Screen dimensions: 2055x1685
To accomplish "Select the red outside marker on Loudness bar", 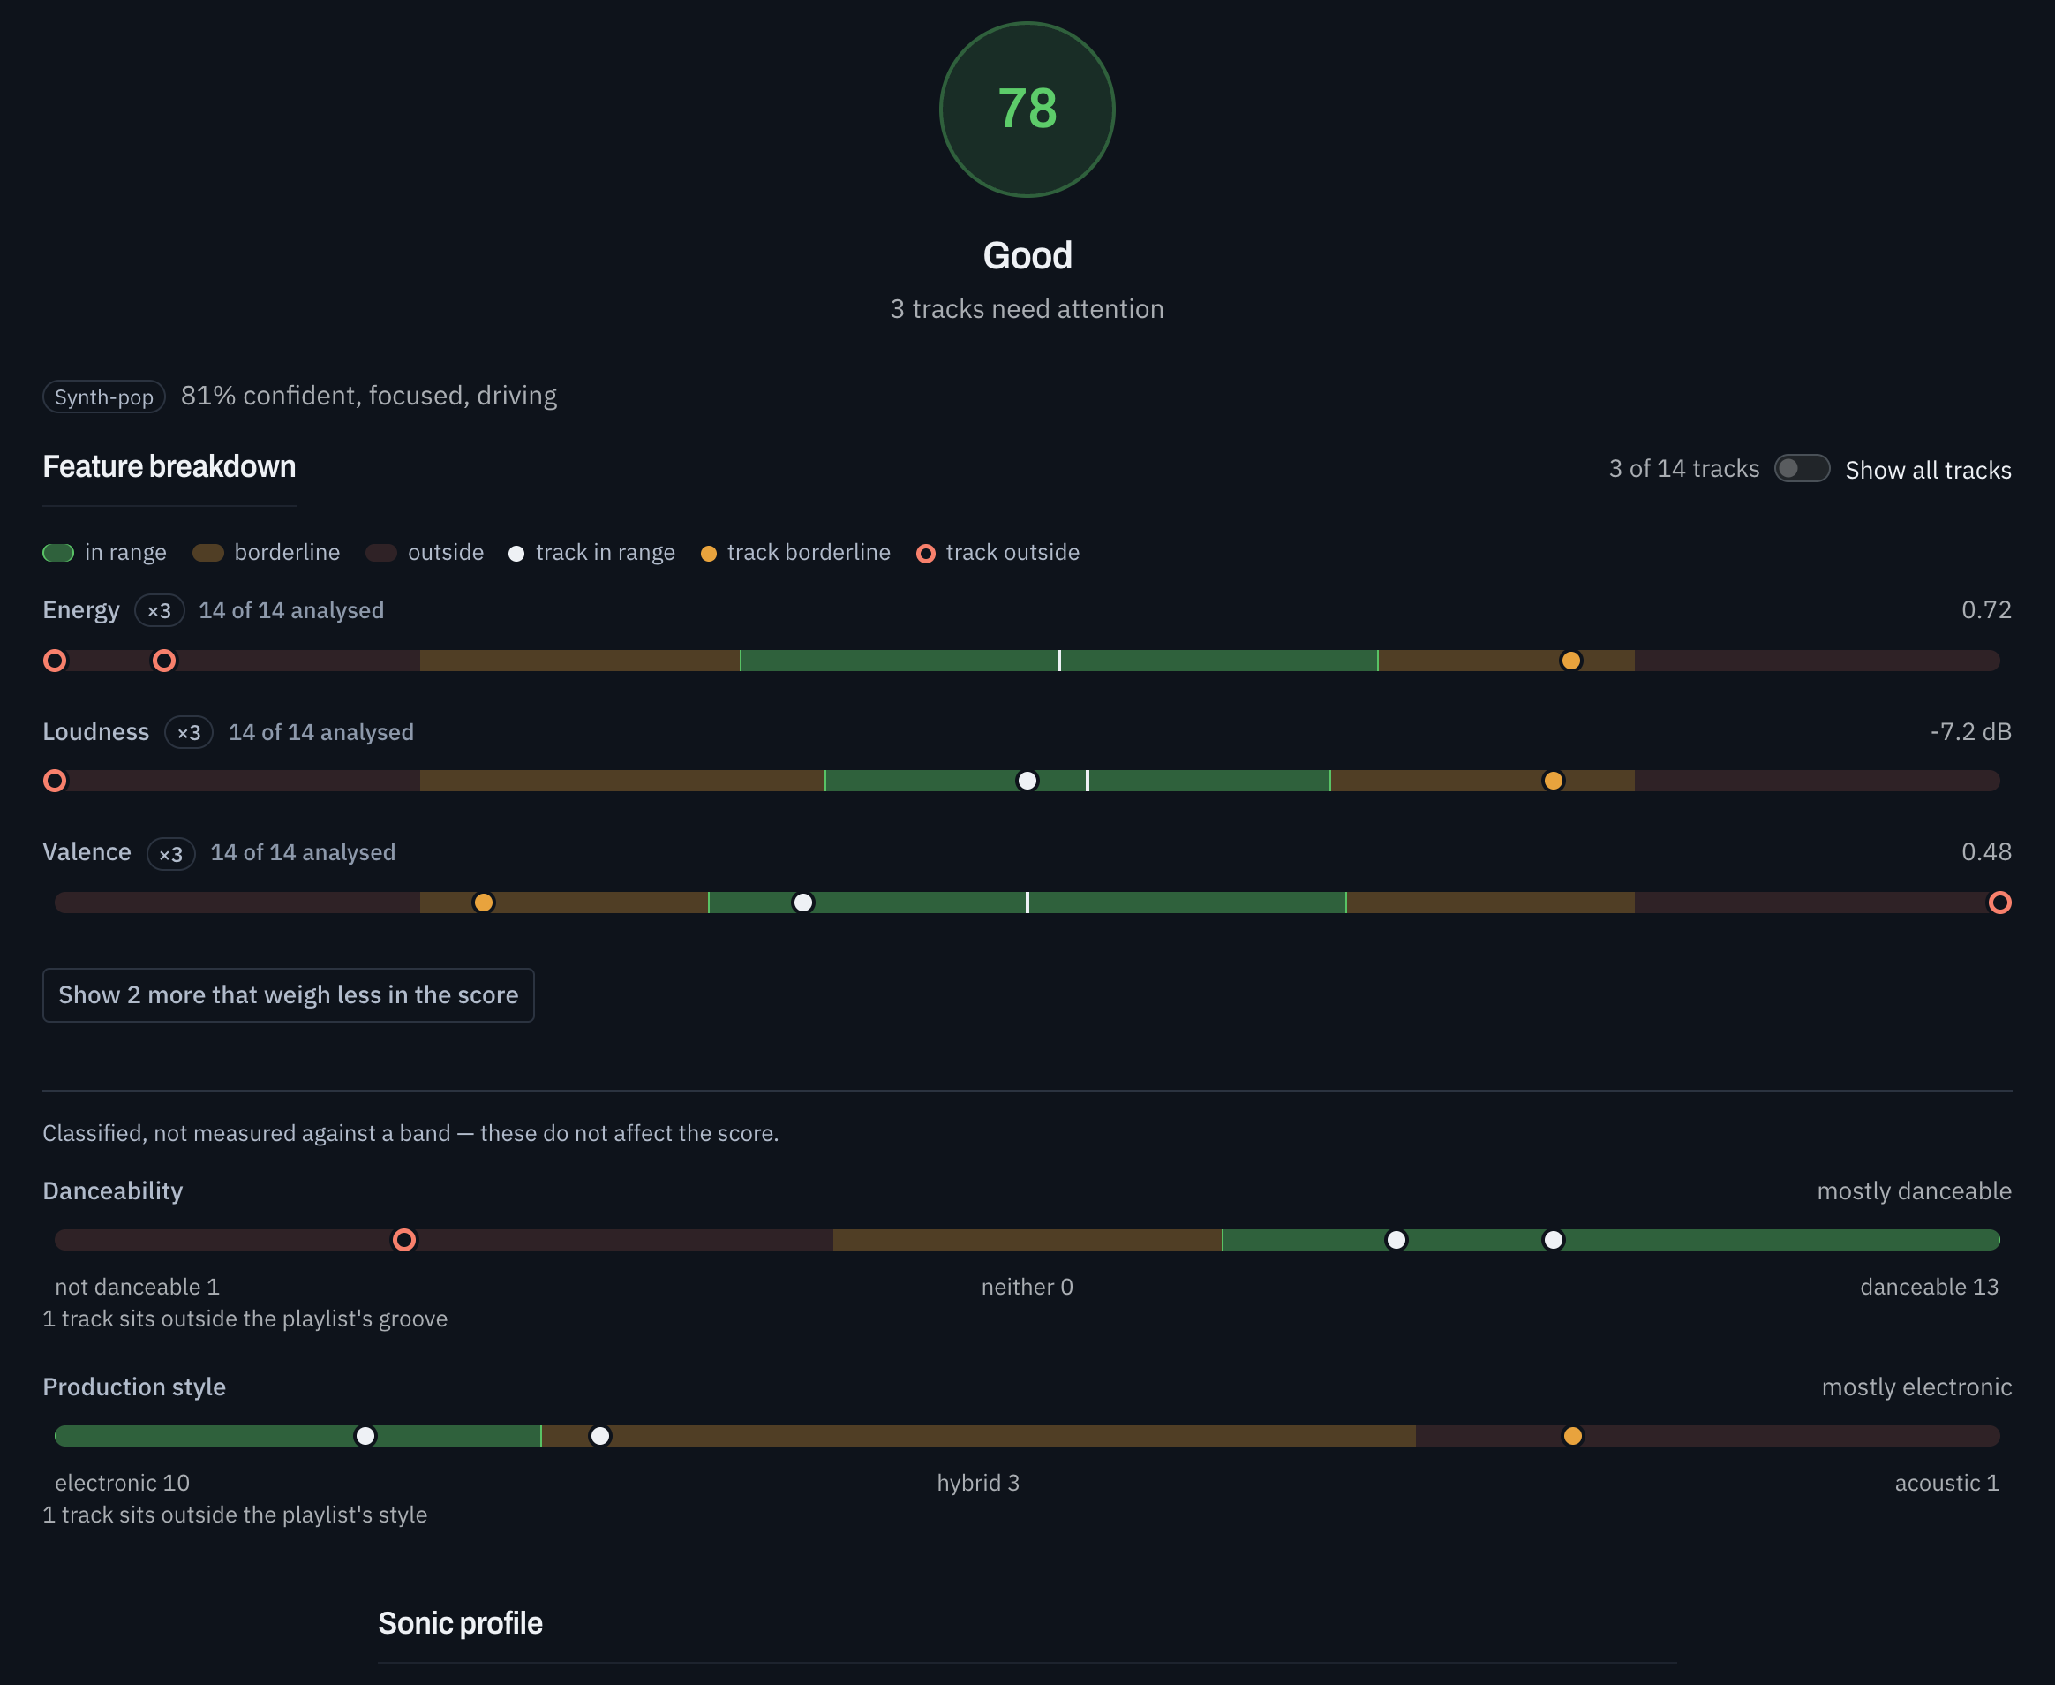I will tap(56, 781).
